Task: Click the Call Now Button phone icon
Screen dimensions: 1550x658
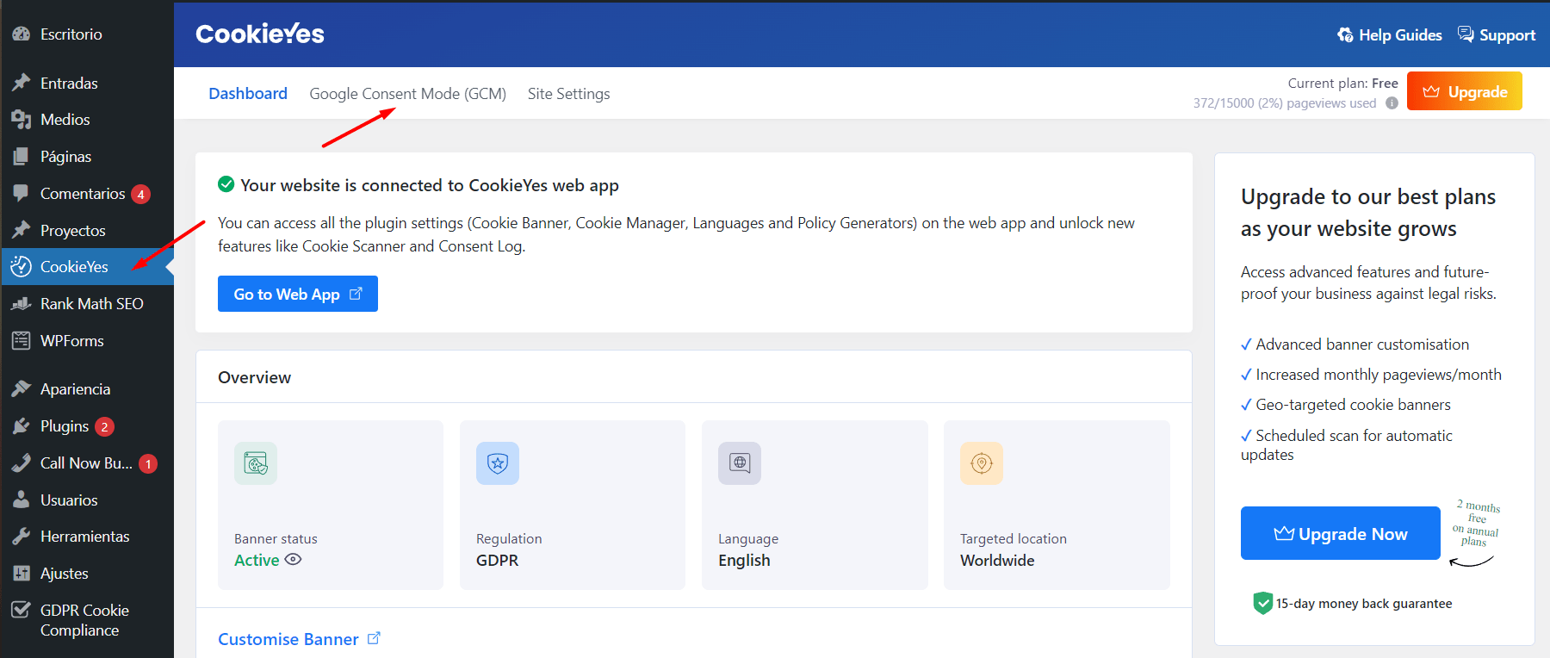Action: click(21, 463)
